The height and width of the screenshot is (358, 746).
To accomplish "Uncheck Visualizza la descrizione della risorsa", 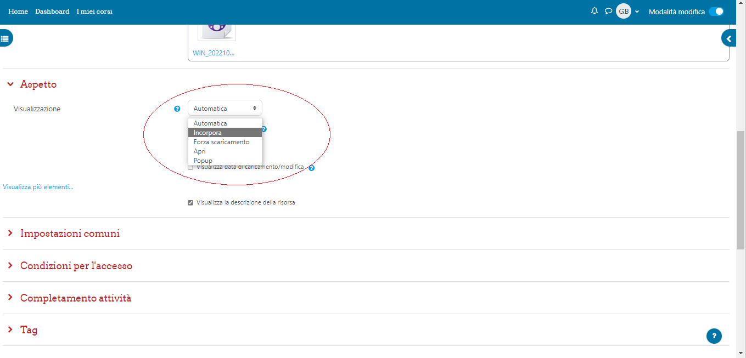I will pyautogui.click(x=190, y=202).
